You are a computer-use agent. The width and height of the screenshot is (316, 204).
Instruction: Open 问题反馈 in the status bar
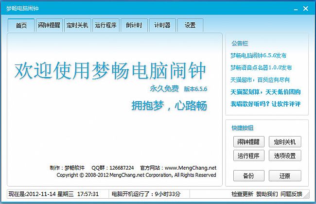click(291, 194)
